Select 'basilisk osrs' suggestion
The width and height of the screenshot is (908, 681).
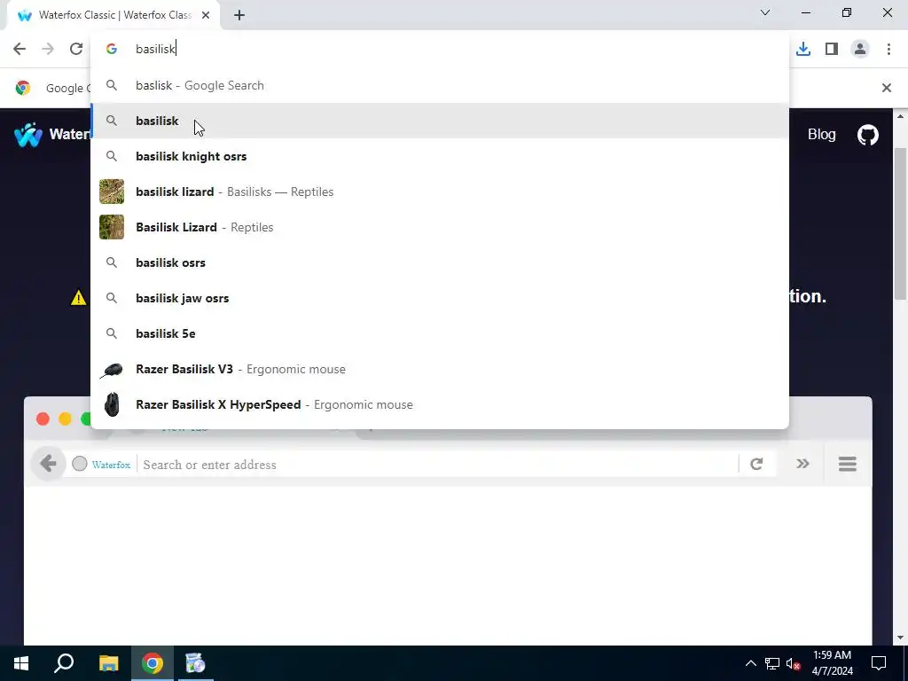(440, 262)
